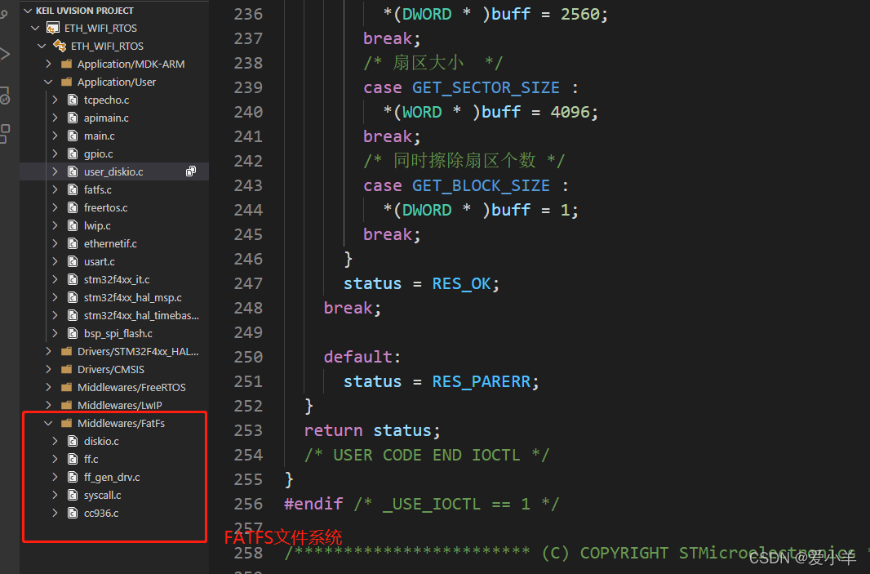Click the file icon next to syscall.c
Viewport: 870px width, 574px height.
[x=73, y=495]
